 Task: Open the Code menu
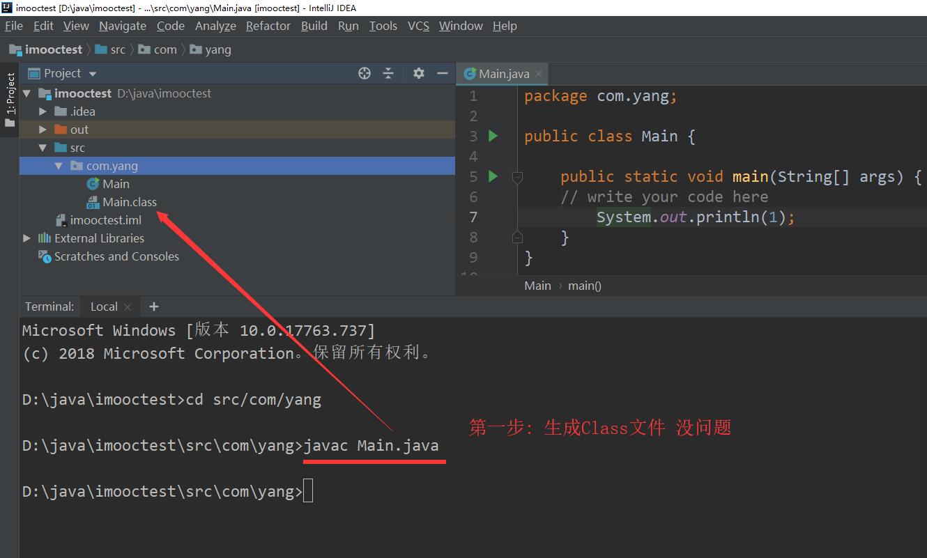point(171,26)
